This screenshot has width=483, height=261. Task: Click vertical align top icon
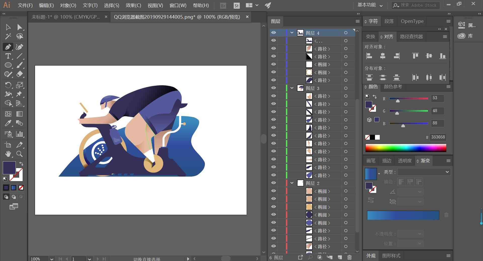[415, 56]
